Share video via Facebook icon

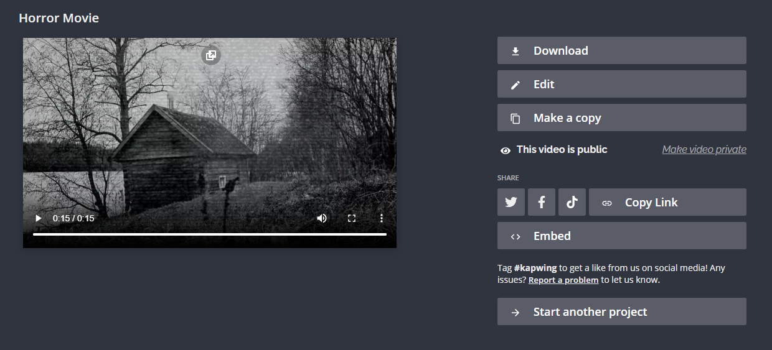[x=542, y=202]
